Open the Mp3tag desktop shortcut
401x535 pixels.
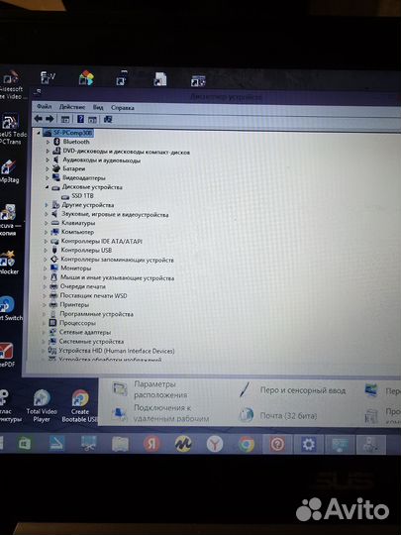(9, 171)
